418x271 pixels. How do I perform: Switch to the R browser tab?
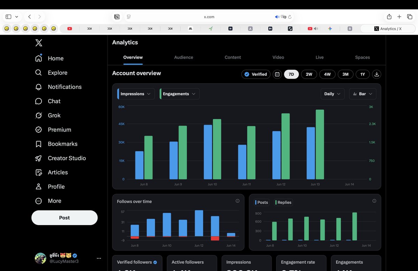(x=350, y=29)
